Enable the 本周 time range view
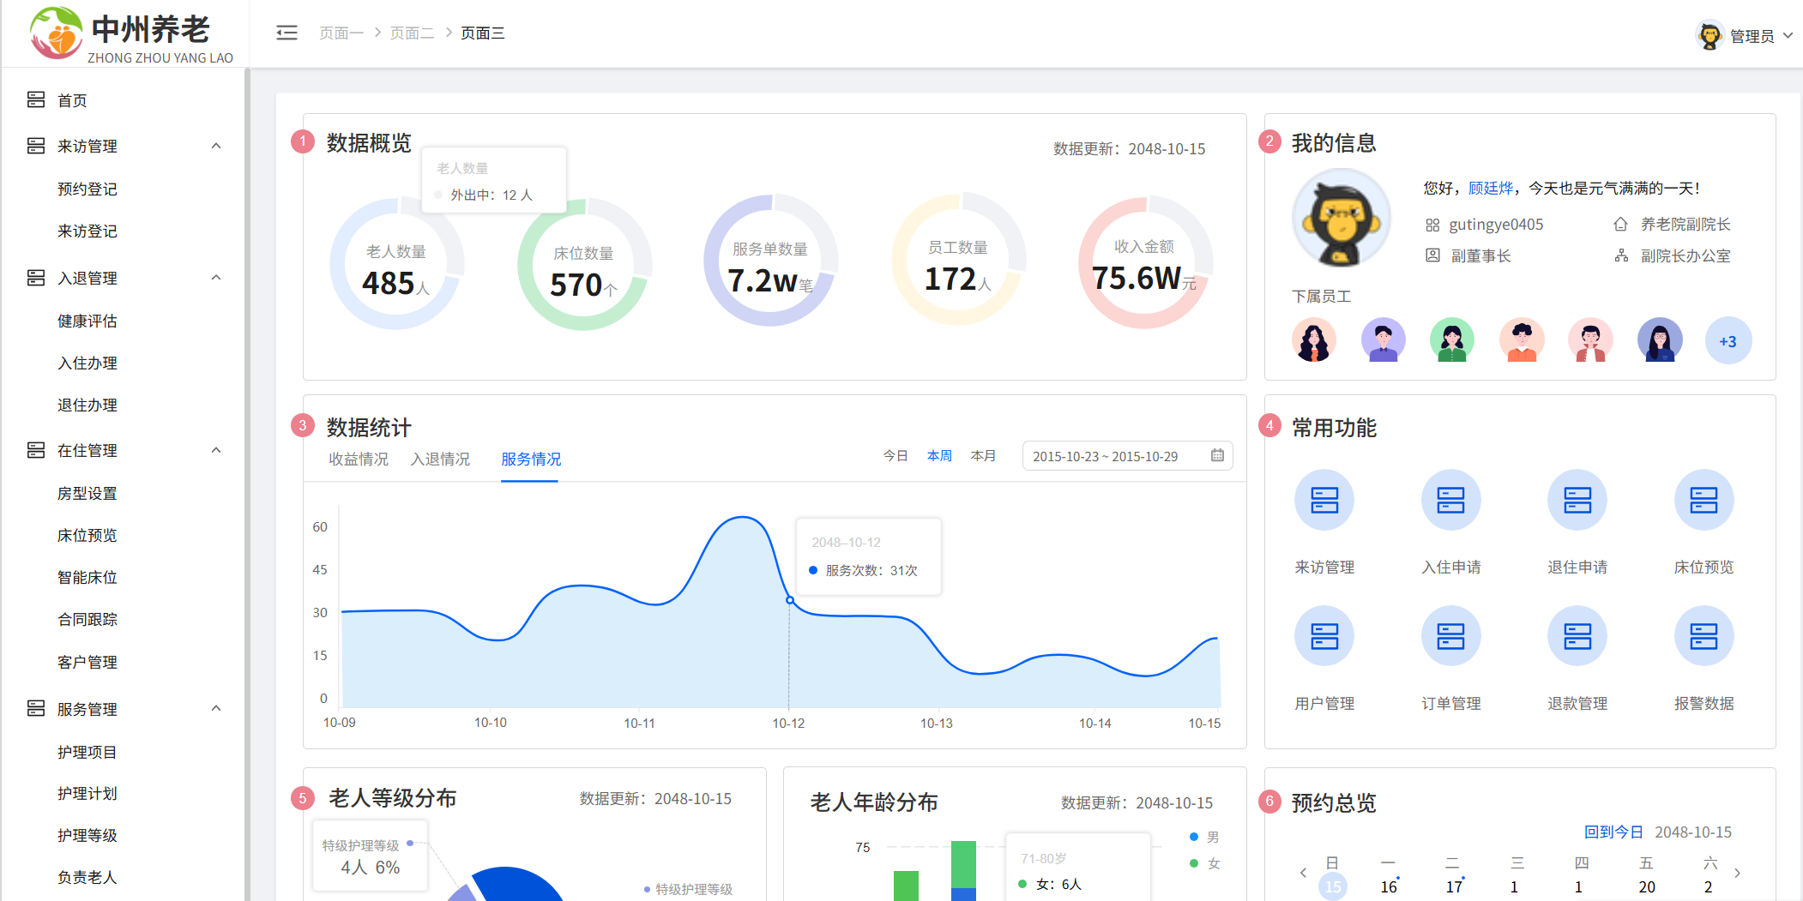This screenshot has height=901, width=1803. point(939,455)
